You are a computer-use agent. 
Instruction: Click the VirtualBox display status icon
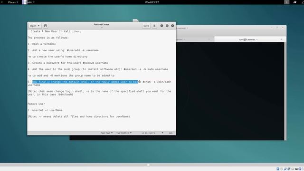coord(296,169)
